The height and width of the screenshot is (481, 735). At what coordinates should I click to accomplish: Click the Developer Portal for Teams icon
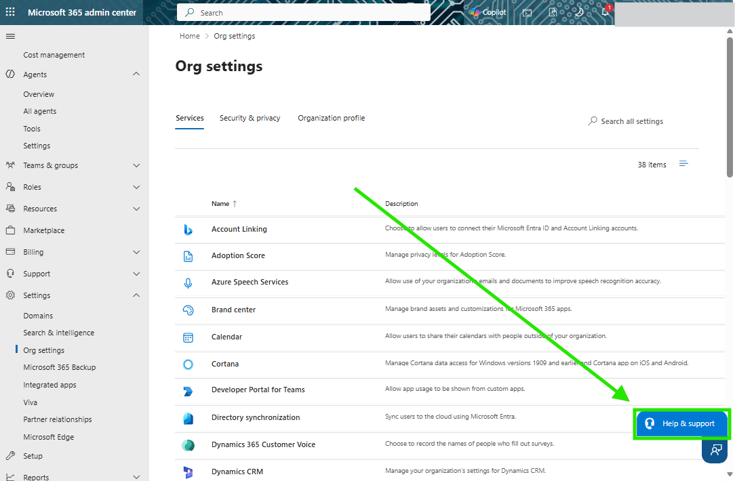point(188,391)
